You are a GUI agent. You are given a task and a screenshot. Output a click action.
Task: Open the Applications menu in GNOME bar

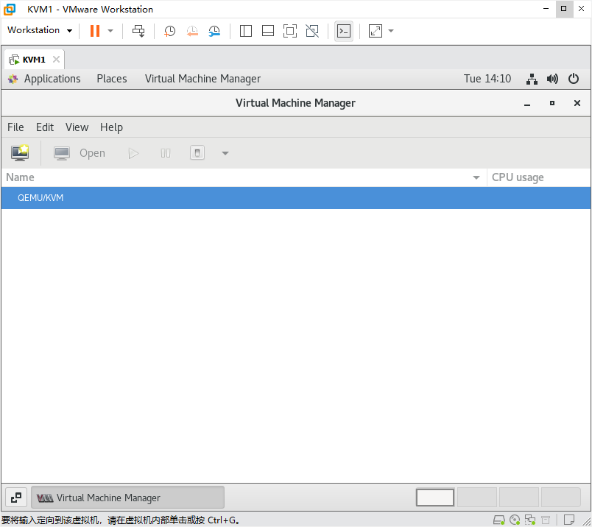(x=52, y=79)
